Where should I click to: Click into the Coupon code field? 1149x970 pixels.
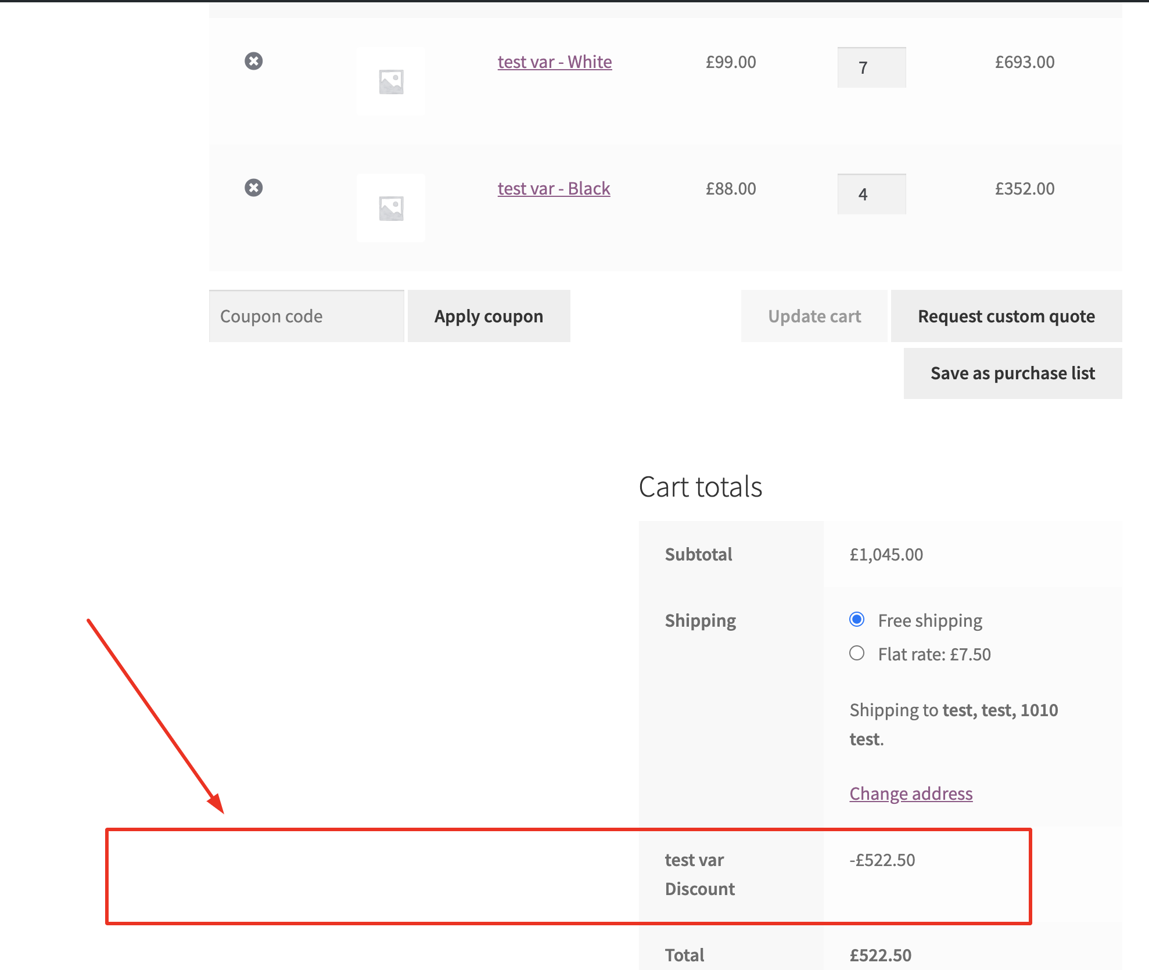306,316
